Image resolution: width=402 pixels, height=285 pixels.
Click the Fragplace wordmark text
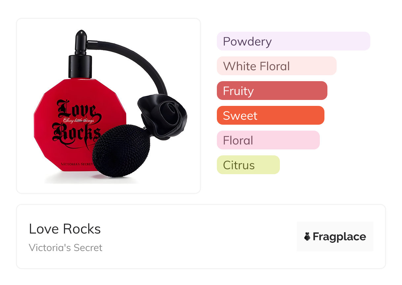click(x=339, y=237)
